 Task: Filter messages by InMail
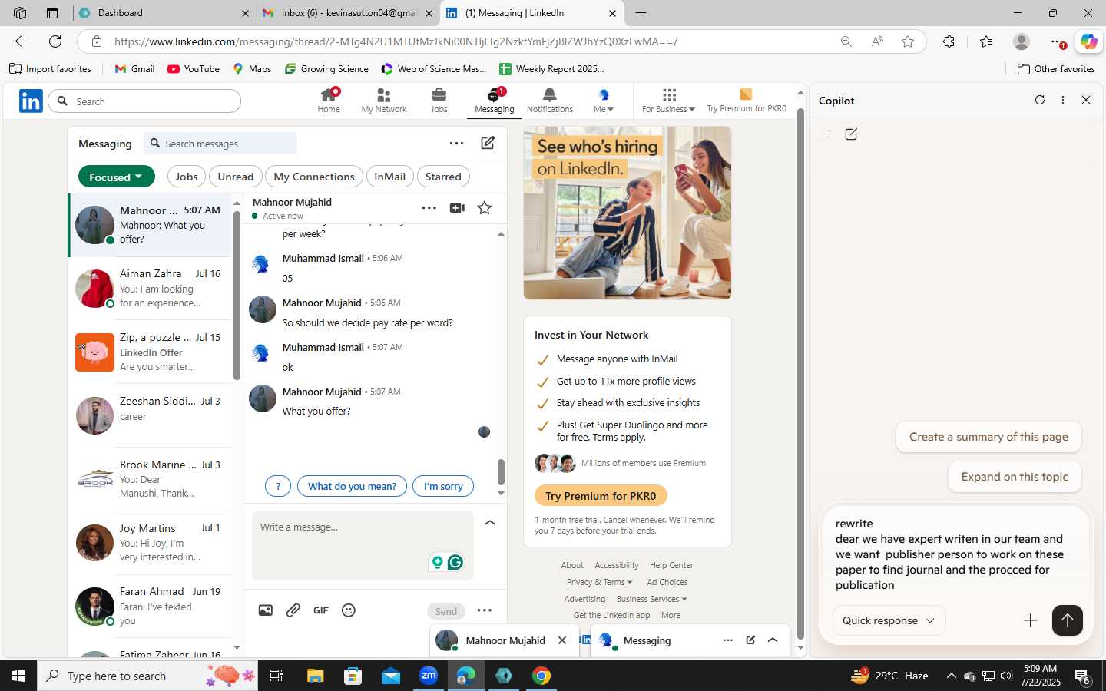(x=390, y=177)
